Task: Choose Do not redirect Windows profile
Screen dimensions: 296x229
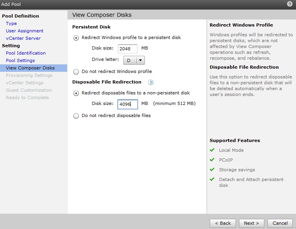Action: (76, 72)
